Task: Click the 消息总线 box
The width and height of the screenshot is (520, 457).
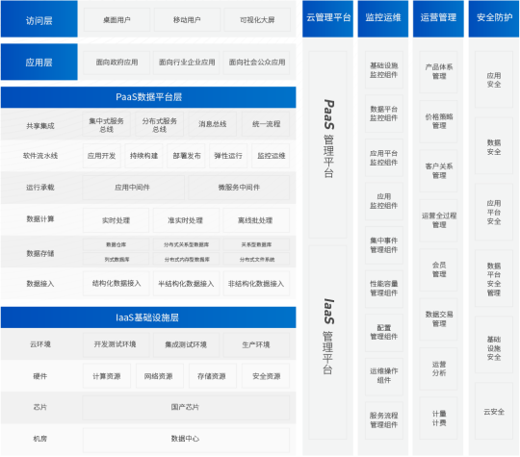Action: [x=212, y=124]
